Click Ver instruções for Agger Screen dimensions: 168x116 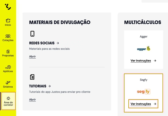(141, 61)
